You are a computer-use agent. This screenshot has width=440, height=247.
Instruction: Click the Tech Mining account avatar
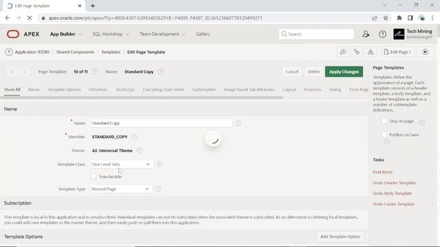[x=399, y=34]
